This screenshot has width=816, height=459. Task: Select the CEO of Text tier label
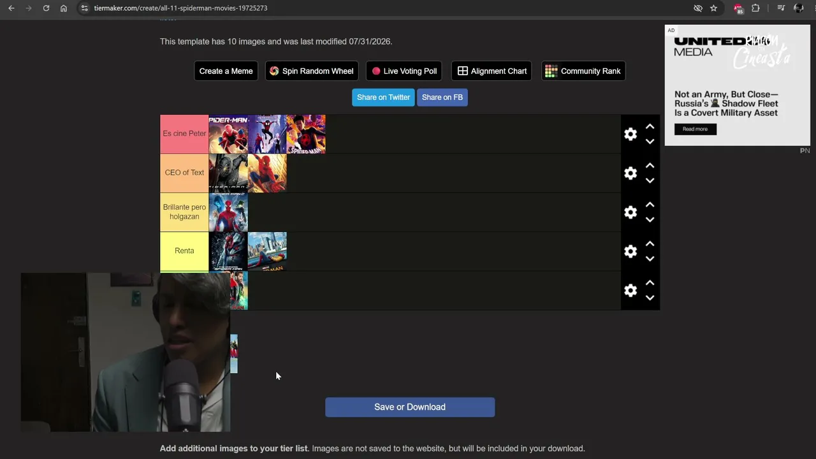coord(184,173)
